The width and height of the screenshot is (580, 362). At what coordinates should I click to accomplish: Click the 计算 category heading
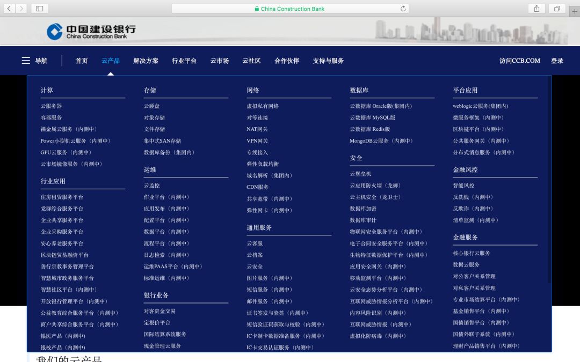[47, 90]
